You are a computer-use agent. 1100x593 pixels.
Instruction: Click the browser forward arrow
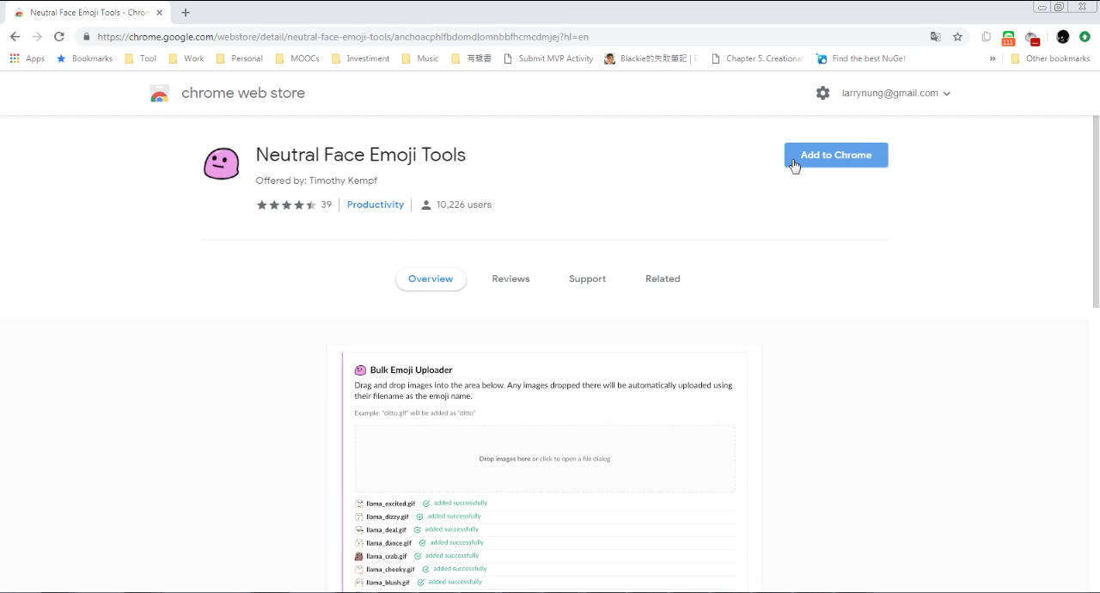pyautogui.click(x=37, y=37)
